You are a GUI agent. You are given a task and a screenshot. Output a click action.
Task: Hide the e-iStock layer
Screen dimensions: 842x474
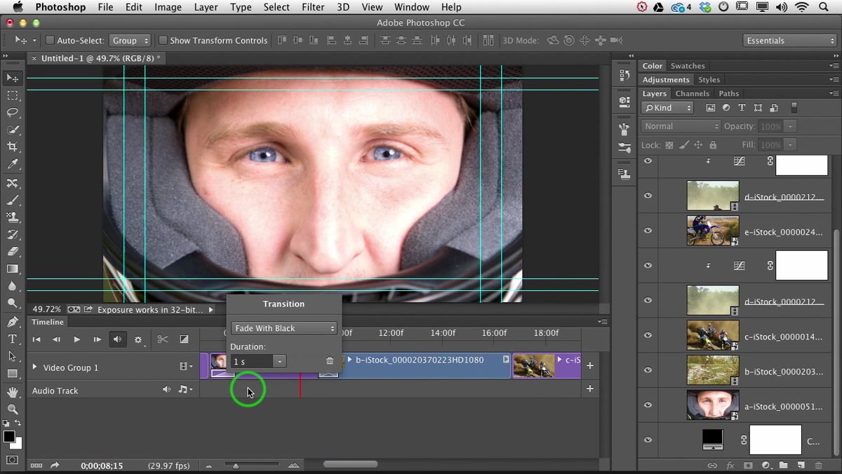click(648, 231)
